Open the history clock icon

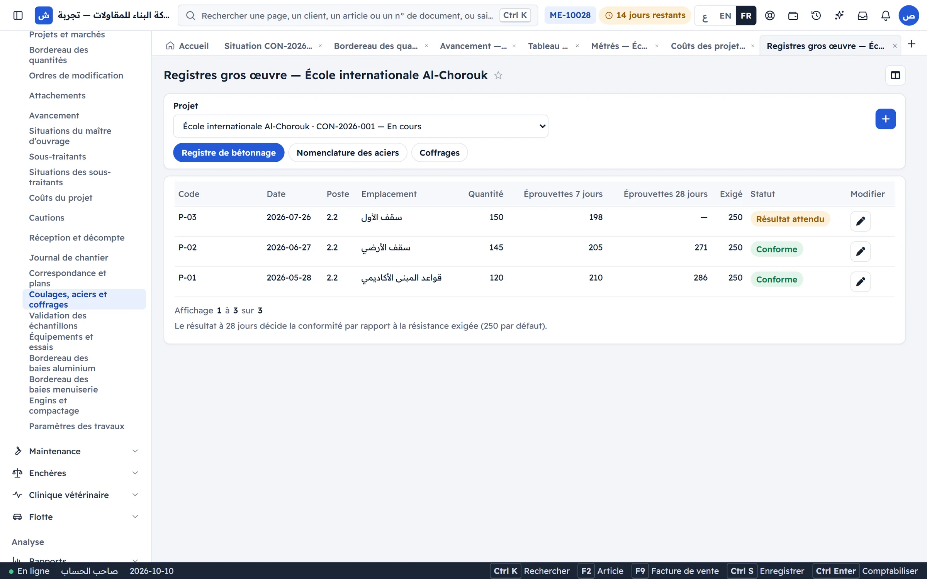[816, 15]
